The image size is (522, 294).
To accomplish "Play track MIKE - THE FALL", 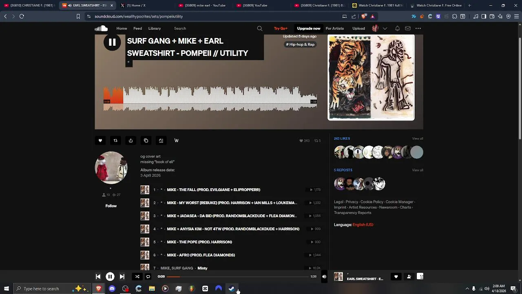I will coord(213,189).
